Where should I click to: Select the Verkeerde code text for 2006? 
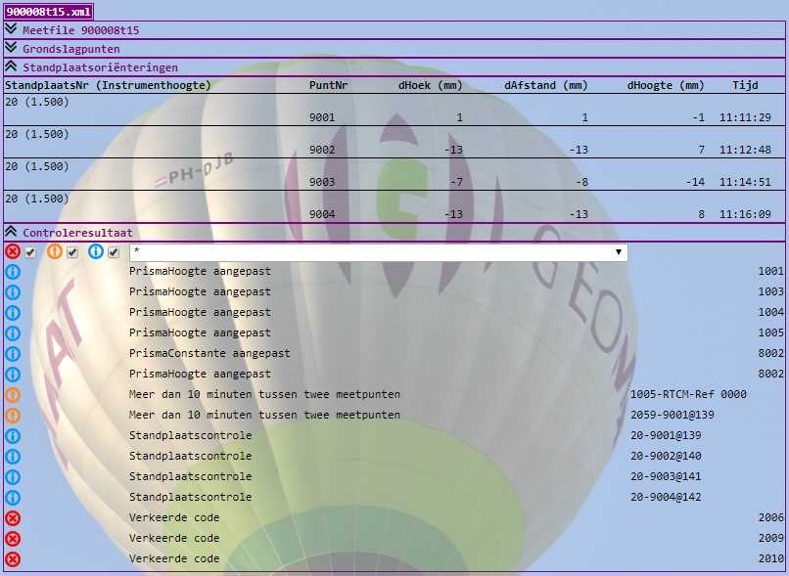[174, 517]
